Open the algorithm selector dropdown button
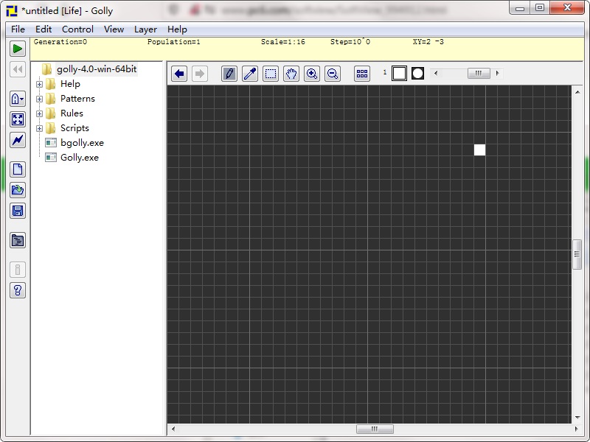590x442 pixels. pos(18,99)
